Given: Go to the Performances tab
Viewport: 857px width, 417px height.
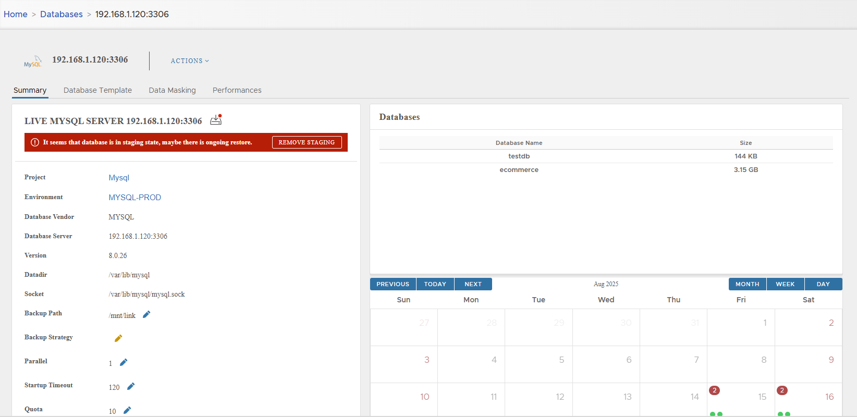Looking at the screenshot, I should pyautogui.click(x=237, y=90).
